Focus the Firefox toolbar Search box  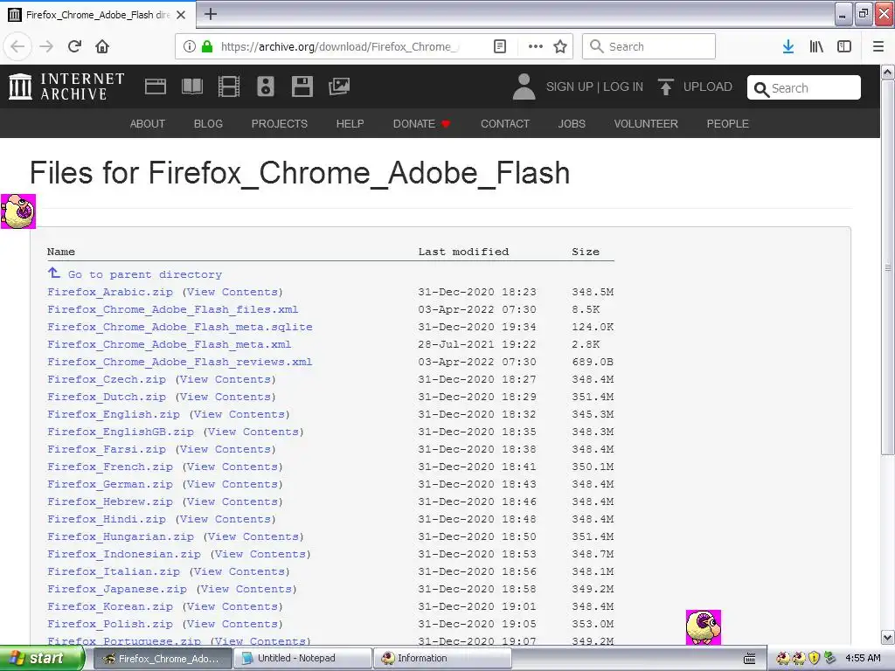(649, 47)
